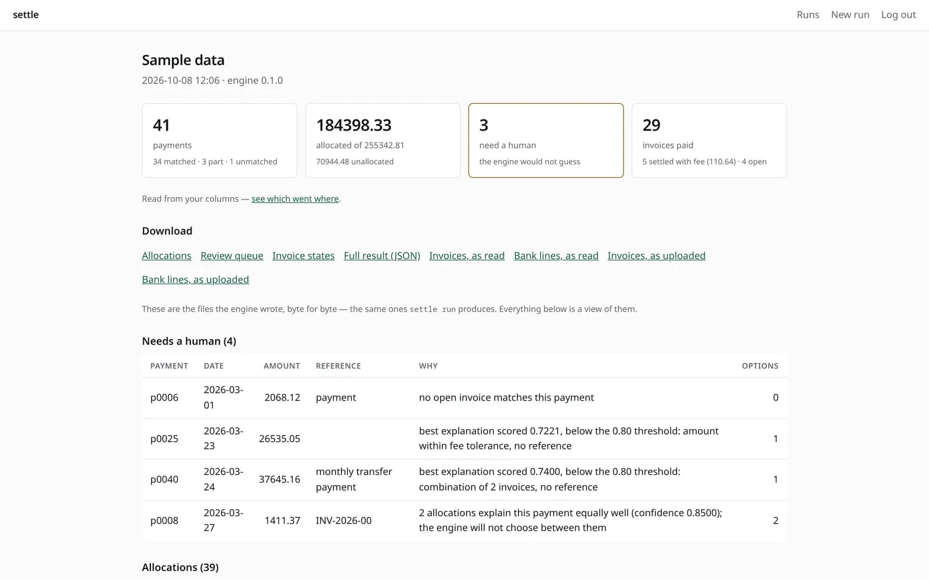Download 'Invoices, as uploaded' file

657,256
